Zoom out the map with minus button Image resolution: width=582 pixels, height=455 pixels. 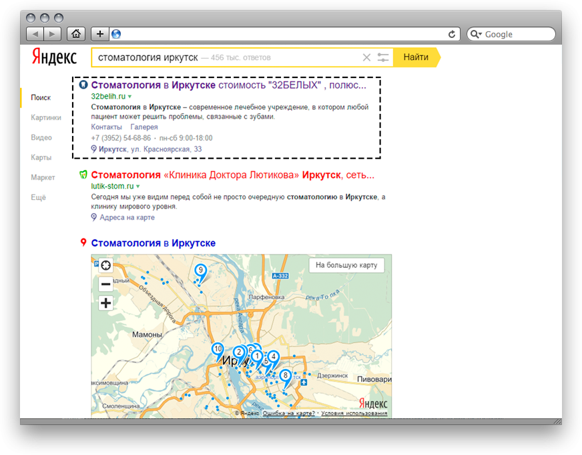point(105,284)
